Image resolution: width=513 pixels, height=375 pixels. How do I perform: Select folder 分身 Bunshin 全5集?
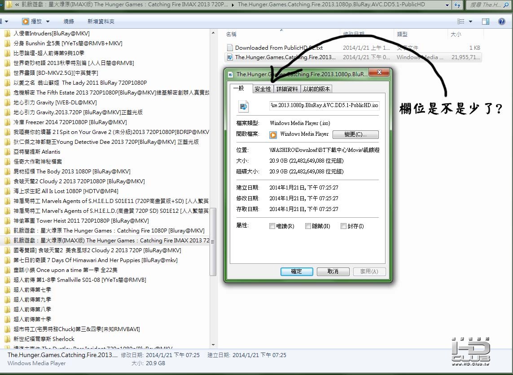pos(68,43)
